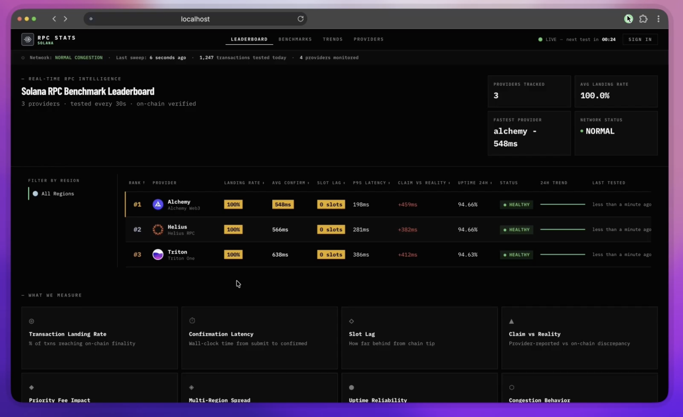Click the RPC Stats logo icon
Screen dimensions: 683x417
click(x=28, y=39)
